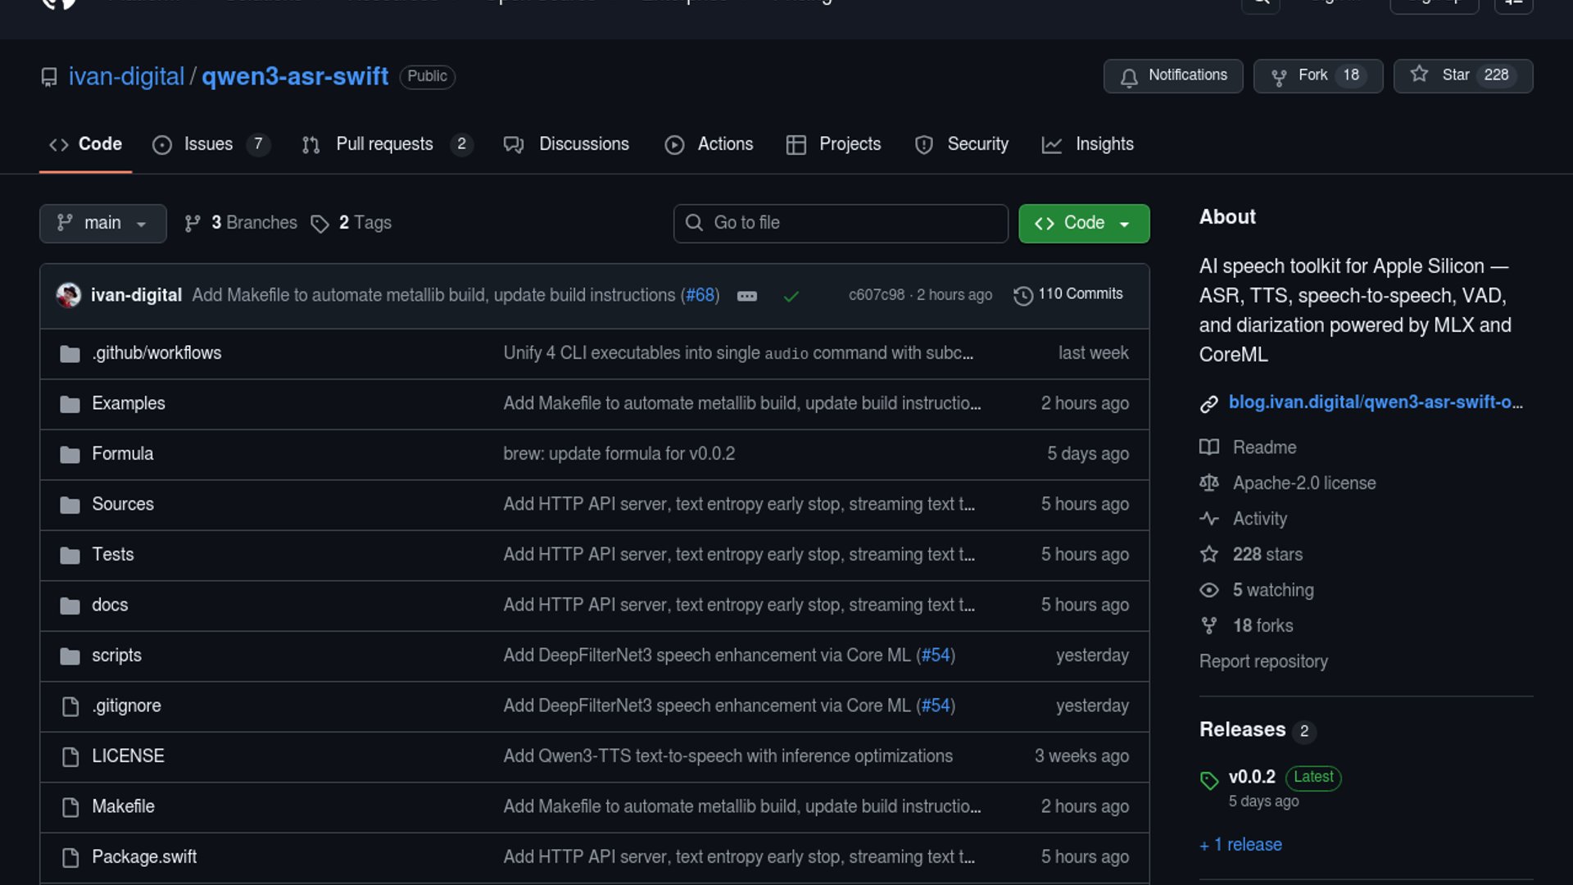Switch to Pull requests tab
This screenshot has width=1573, height=885.
385,144
